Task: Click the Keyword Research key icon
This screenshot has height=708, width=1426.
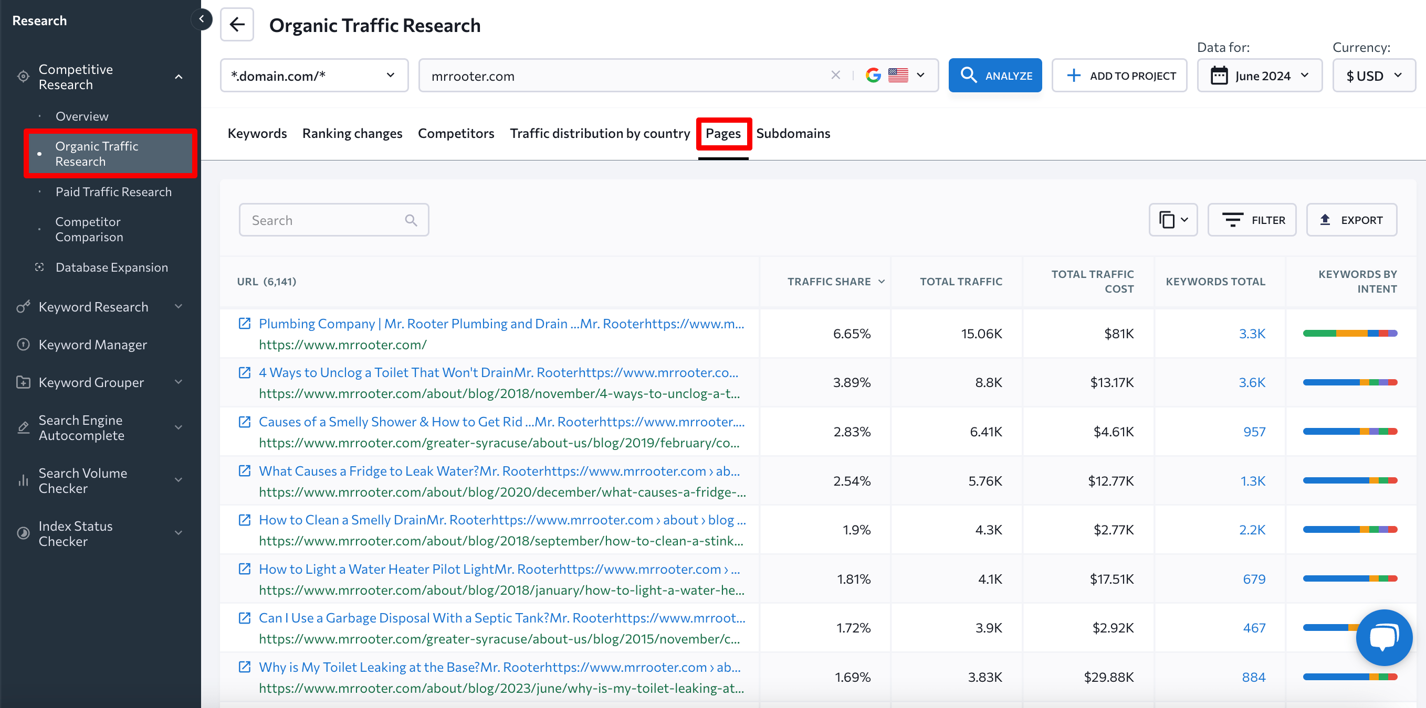Action: click(x=23, y=306)
